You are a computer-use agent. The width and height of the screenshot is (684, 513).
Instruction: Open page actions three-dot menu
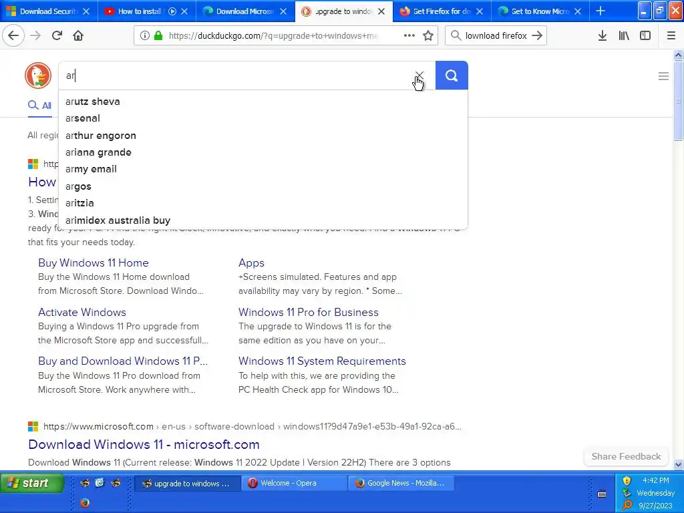[x=409, y=36]
